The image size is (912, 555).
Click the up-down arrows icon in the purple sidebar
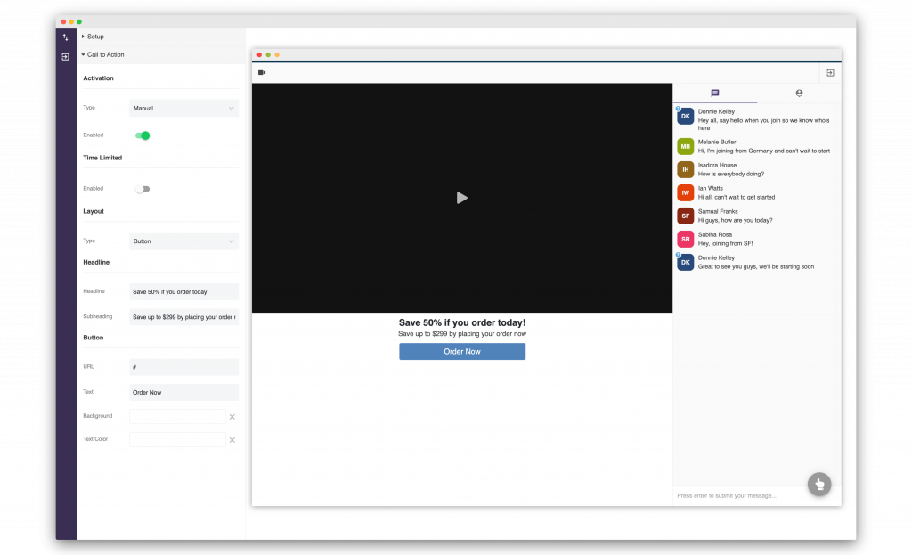(65, 37)
